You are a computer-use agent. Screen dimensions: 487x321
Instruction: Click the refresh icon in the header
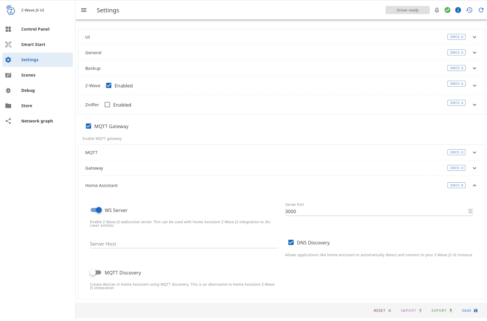click(481, 10)
